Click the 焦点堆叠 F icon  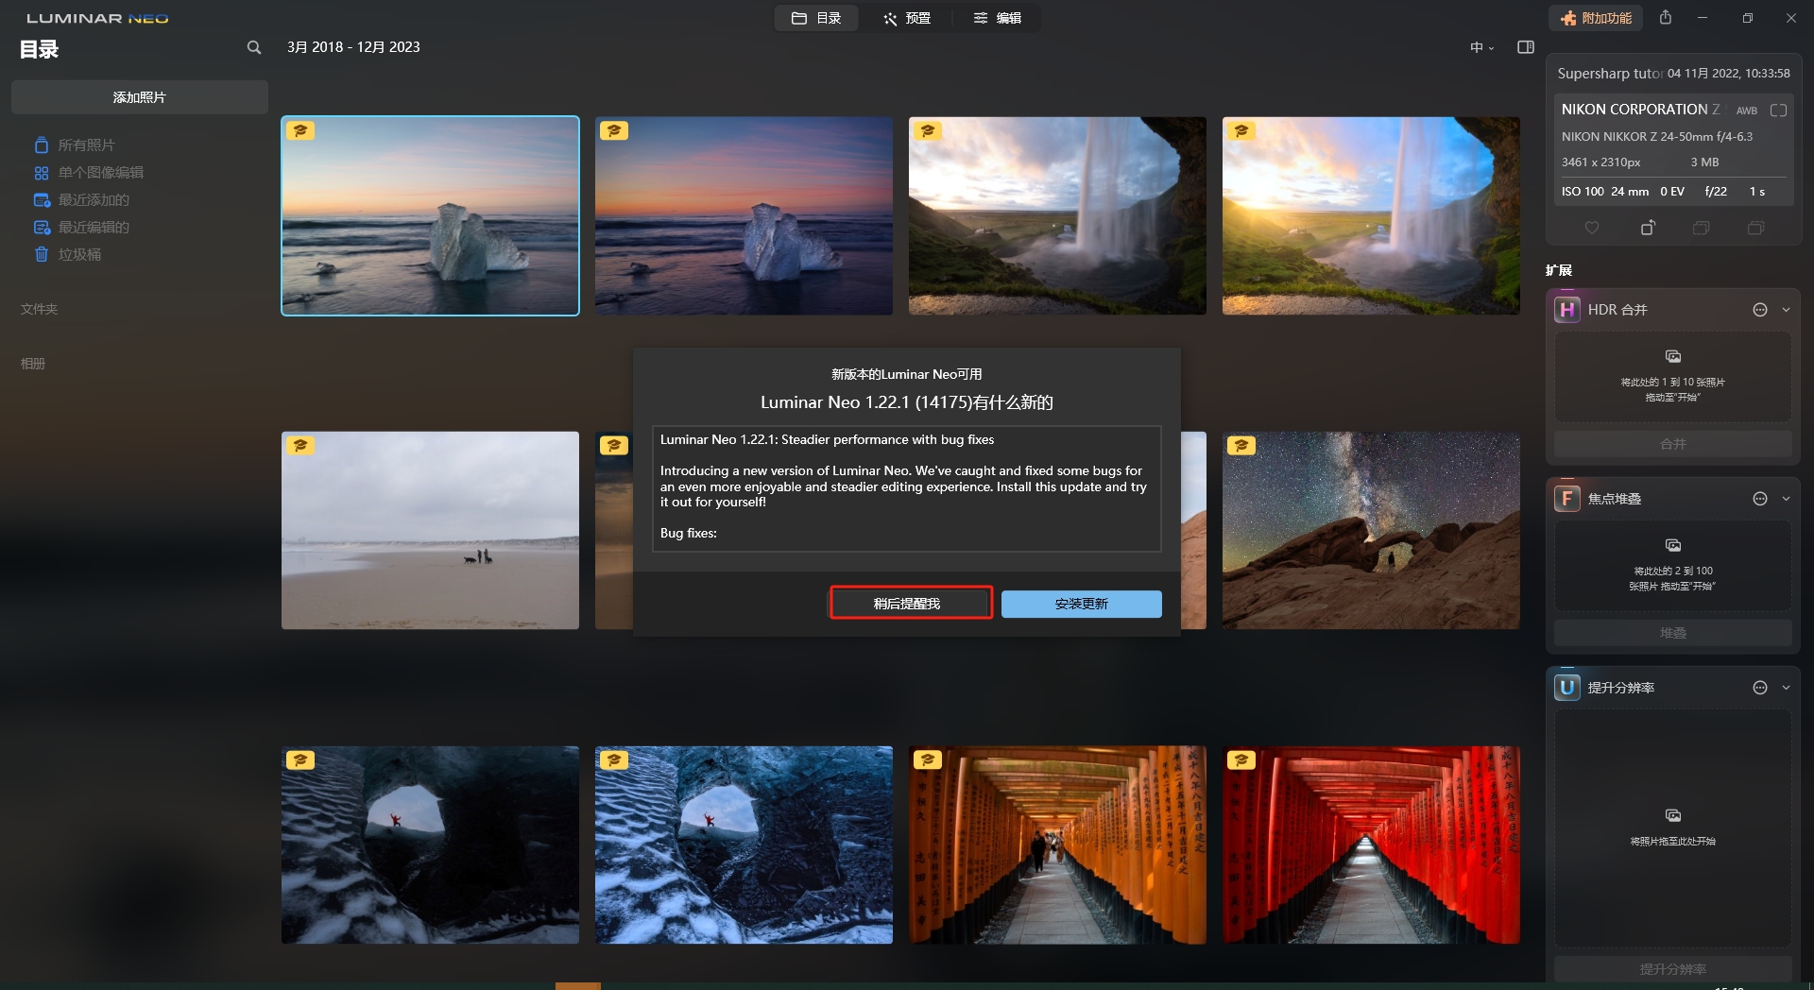tap(1567, 499)
